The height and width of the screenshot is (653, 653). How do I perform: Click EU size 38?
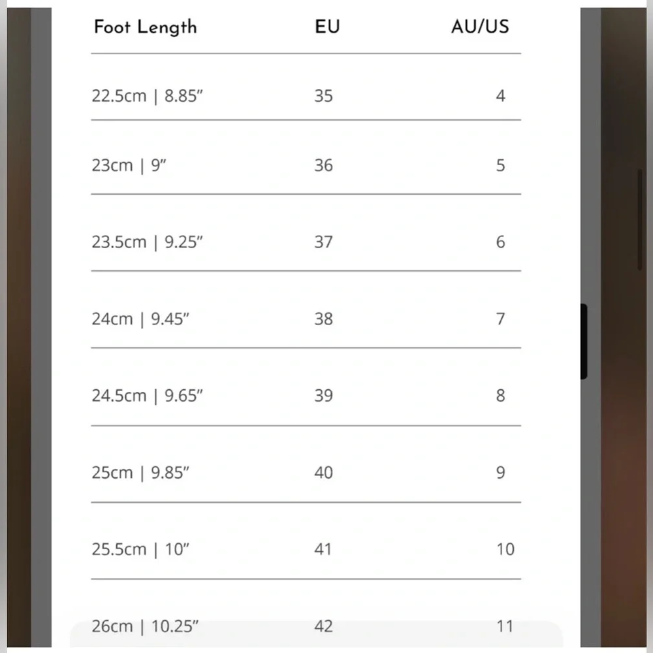coord(323,319)
